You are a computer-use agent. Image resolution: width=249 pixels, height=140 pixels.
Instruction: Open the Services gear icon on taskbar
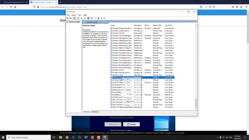pyautogui.click(x=105, y=137)
